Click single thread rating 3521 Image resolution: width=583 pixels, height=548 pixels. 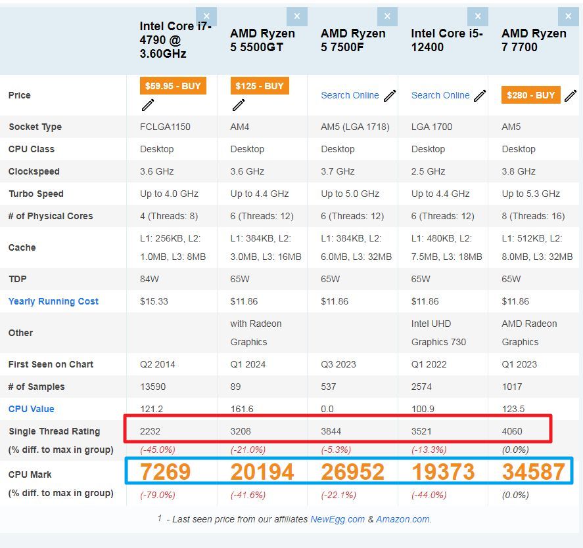coord(421,431)
